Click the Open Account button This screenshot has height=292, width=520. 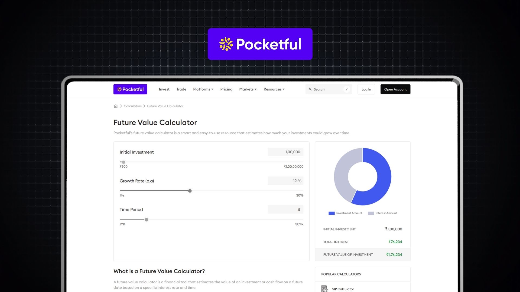pos(395,89)
